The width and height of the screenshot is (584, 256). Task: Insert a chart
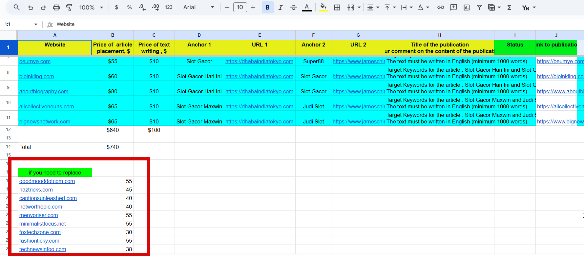pyautogui.click(x=467, y=7)
